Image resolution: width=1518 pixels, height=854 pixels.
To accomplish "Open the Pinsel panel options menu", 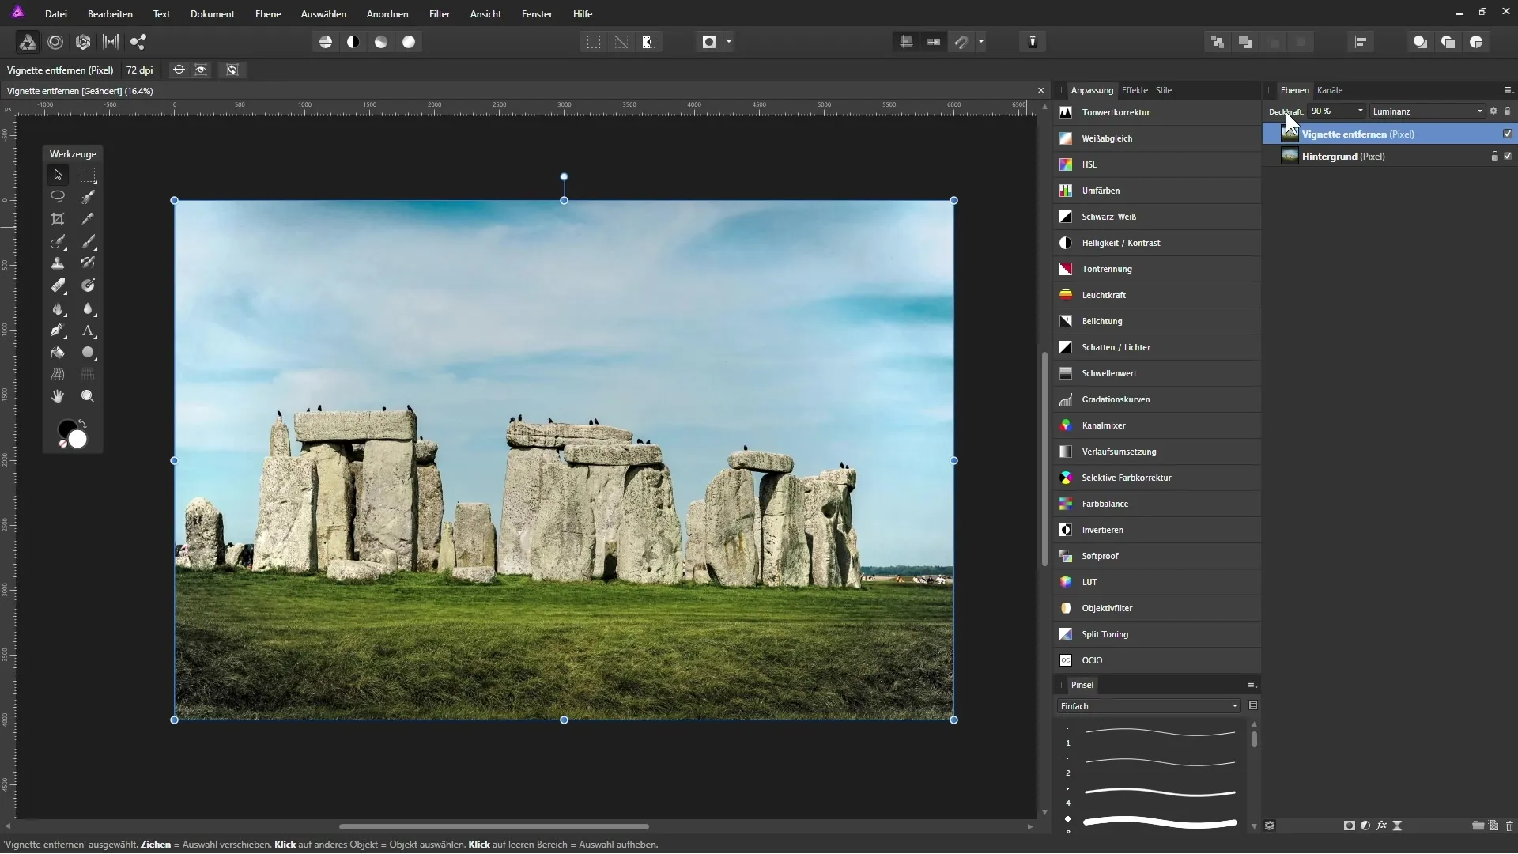I will [x=1252, y=685].
